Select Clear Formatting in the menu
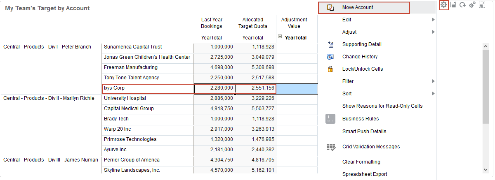 pos(361,162)
